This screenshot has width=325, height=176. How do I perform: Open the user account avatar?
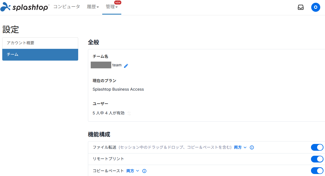pyautogui.click(x=316, y=7)
